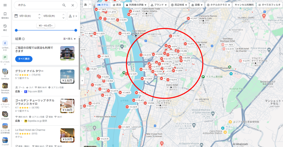Screen dimensions: 283x147
Task: Click the right price slider handle
Action: (76, 30)
